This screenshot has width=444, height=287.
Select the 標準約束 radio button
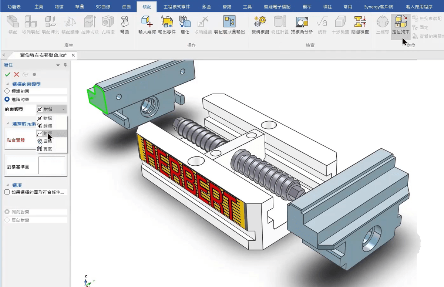(x=7, y=91)
